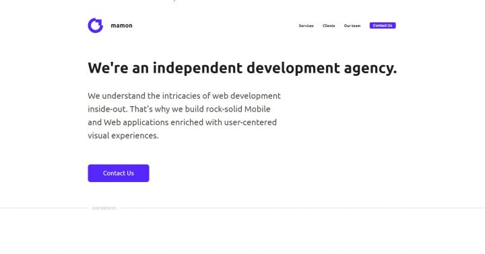Click the large Contact Us hero button
The height and width of the screenshot is (254, 485).
tap(119, 173)
